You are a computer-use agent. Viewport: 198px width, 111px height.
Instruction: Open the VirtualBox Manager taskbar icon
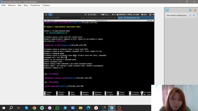click(104, 108)
